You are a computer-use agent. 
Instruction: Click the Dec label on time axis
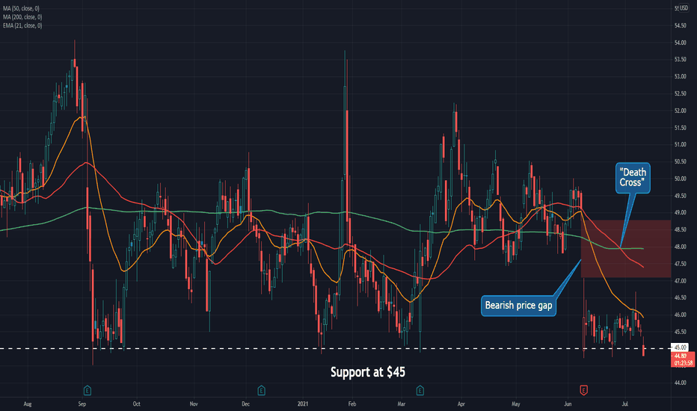[x=245, y=404]
